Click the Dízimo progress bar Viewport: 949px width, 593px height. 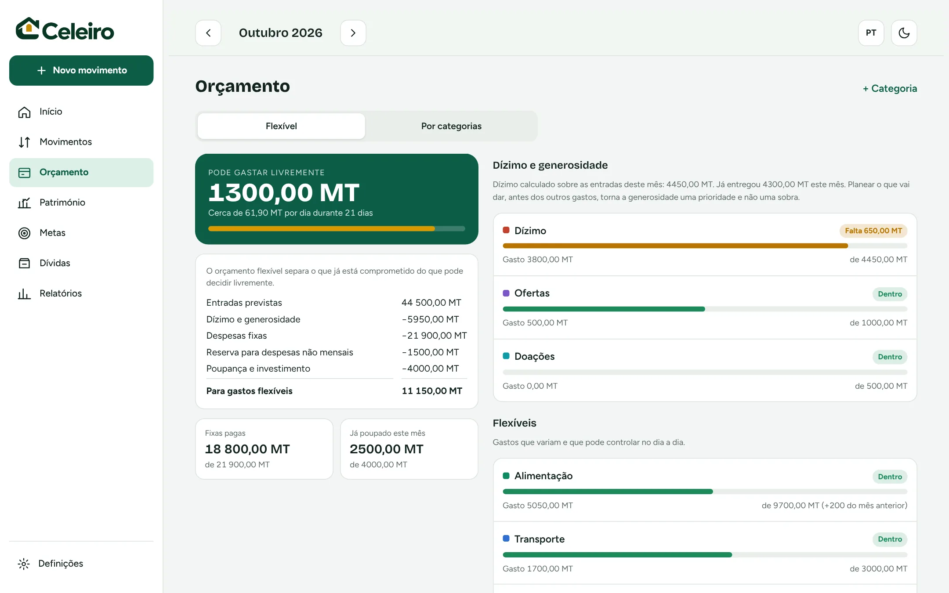pos(705,246)
